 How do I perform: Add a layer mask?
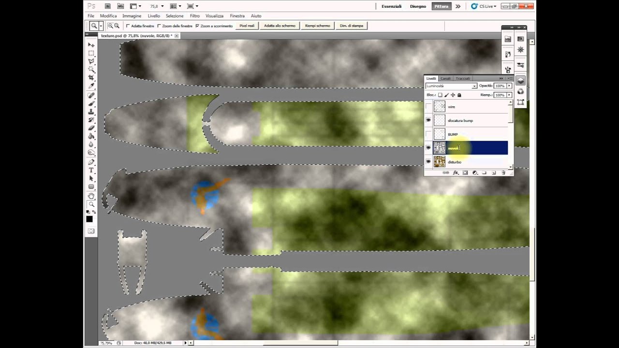pyautogui.click(x=465, y=173)
